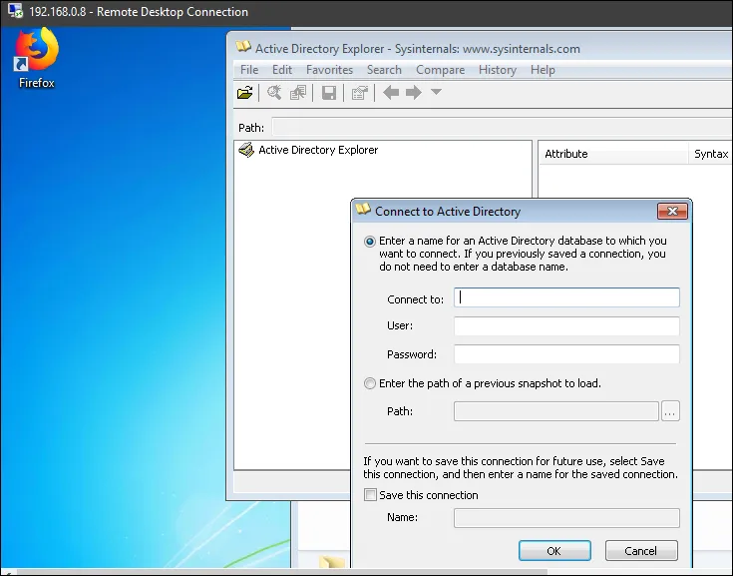The image size is (733, 576).
Task: Click the snapshot Path field in dialog
Action: point(556,411)
